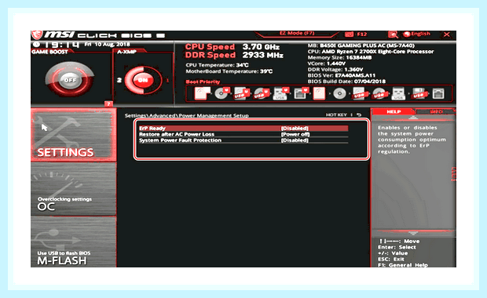Click the MSI dragon shield logo

point(37,35)
